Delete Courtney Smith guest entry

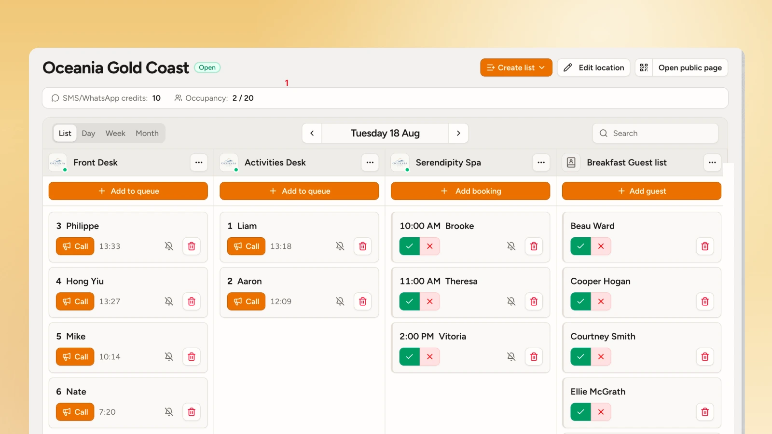pyautogui.click(x=705, y=357)
